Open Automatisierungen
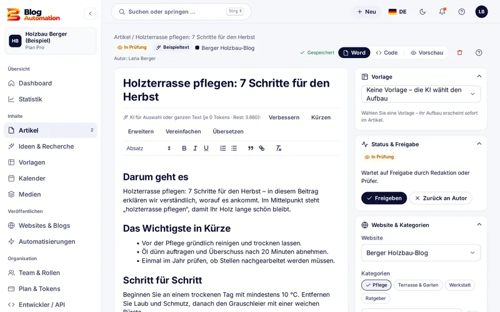 tap(51, 241)
